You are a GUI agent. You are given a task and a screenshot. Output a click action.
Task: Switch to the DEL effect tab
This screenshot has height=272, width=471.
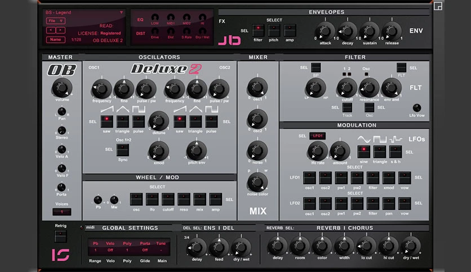coord(228,228)
